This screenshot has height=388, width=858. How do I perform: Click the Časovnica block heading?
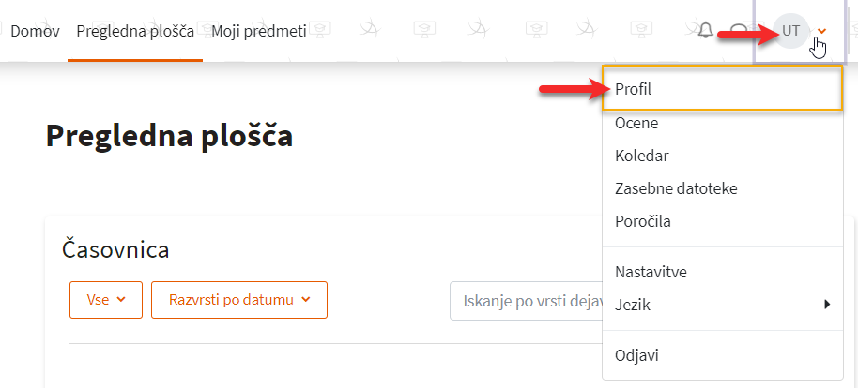pos(115,249)
